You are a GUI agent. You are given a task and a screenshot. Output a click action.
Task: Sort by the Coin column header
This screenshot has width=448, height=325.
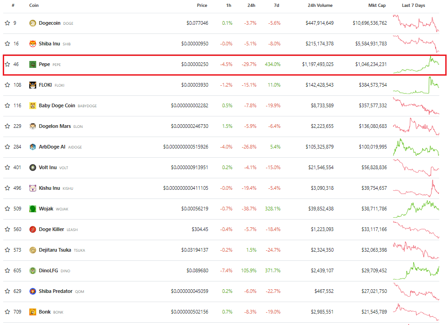point(34,6)
